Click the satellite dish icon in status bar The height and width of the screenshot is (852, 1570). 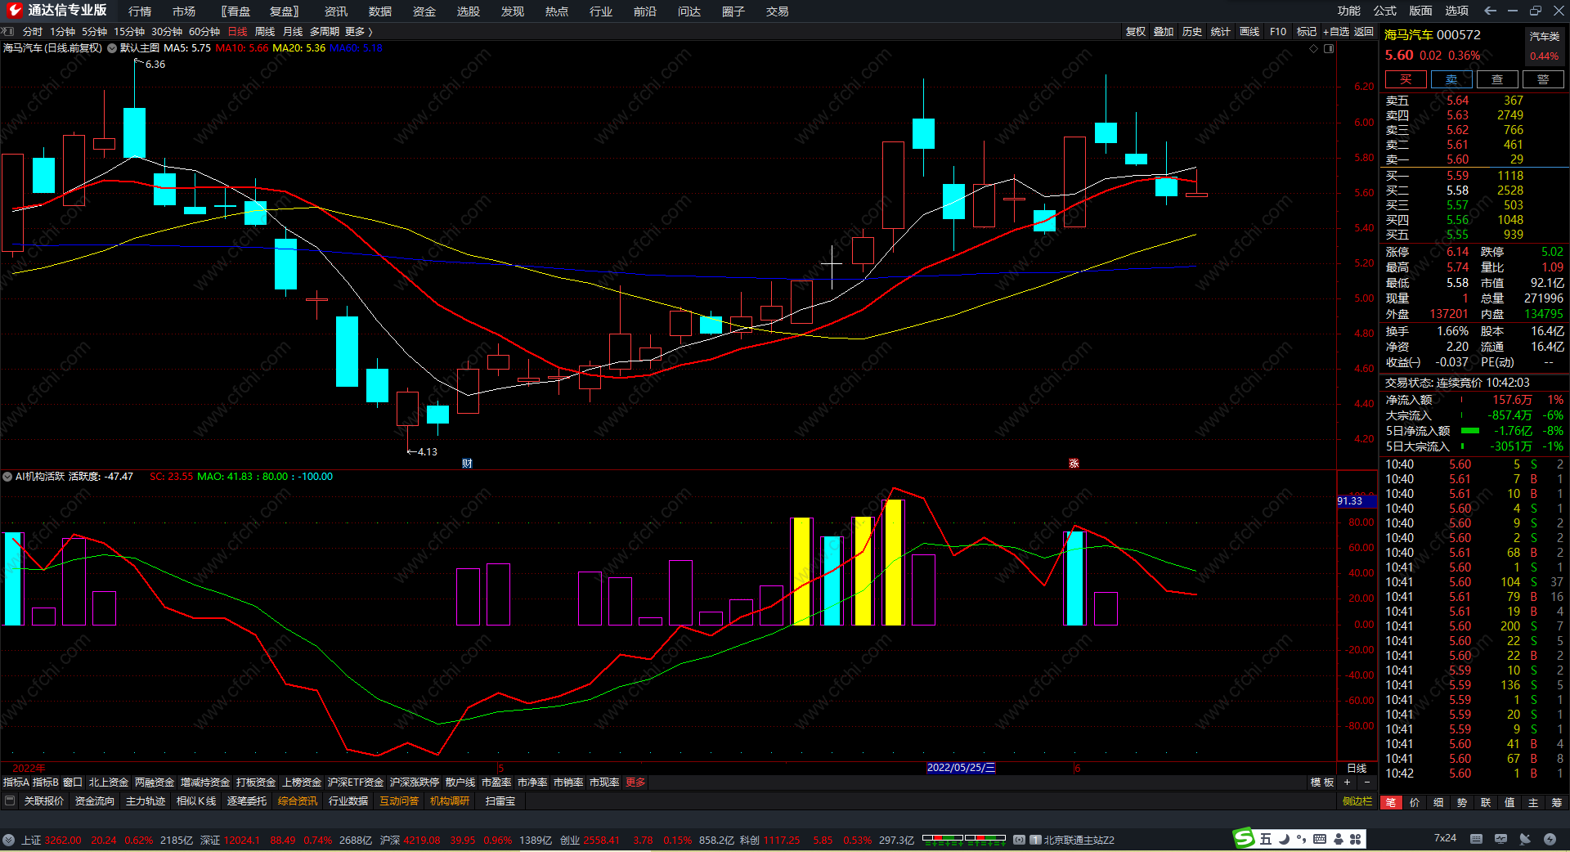click(1525, 839)
